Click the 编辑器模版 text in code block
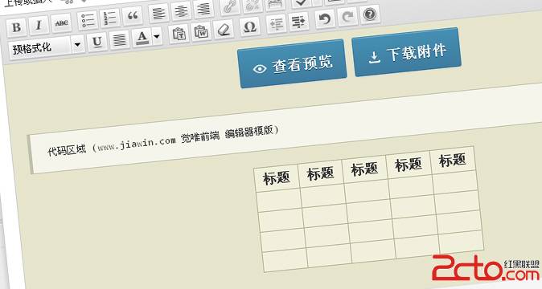The image size is (542, 289). point(248,132)
